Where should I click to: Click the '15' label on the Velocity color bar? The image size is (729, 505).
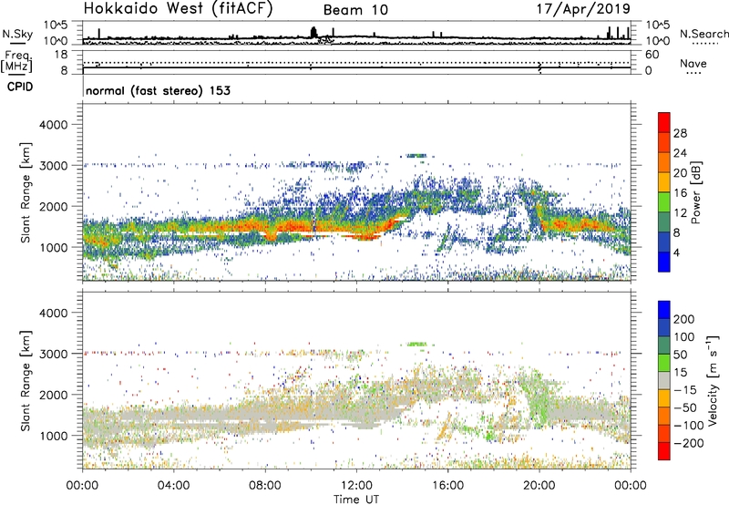[680, 372]
